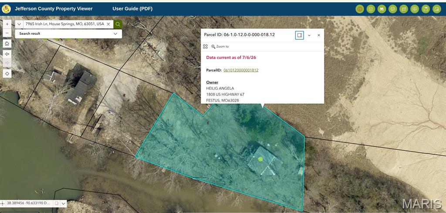Click the address line 1808 US HIGHWAY 67
Screen dimensions: 446x213
pyautogui.click(x=225, y=94)
